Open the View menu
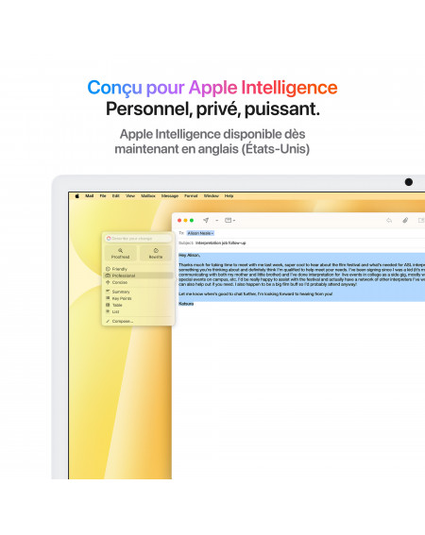 (x=130, y=196)
